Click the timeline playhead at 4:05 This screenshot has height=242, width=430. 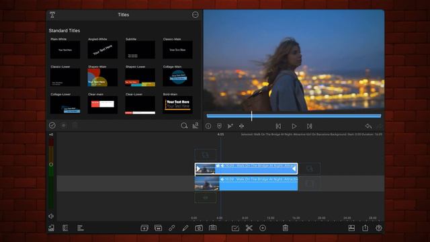click(x=220, y=134)
